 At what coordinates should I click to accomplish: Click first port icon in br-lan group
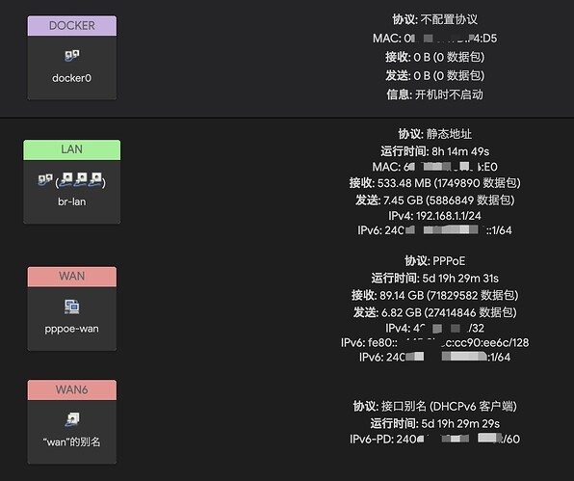tap(66, 179)
